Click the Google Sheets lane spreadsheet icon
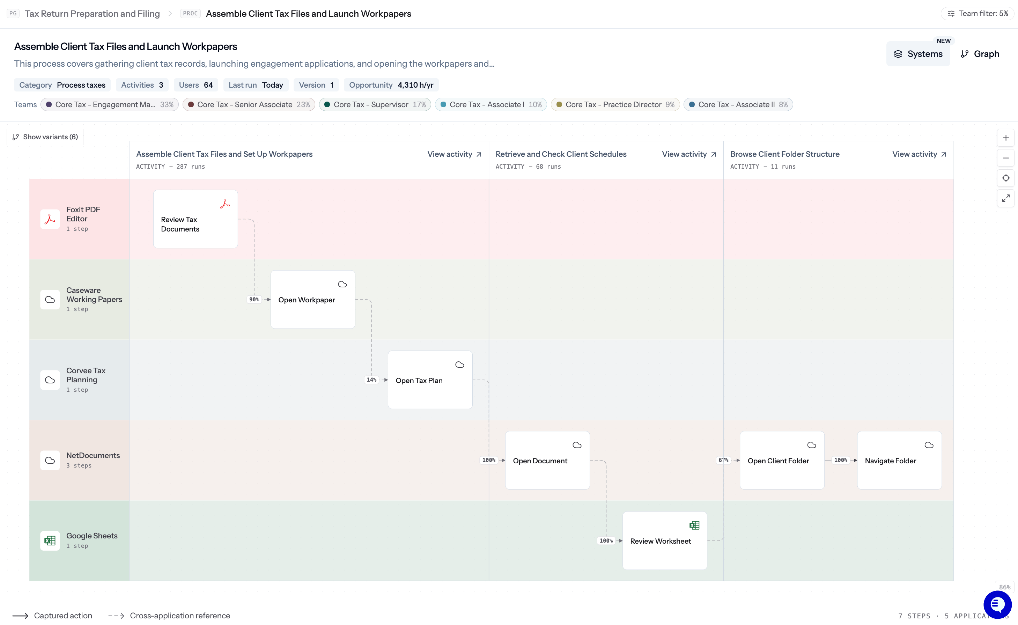The width and height of the screenshot is (1018, 625). 50,541
